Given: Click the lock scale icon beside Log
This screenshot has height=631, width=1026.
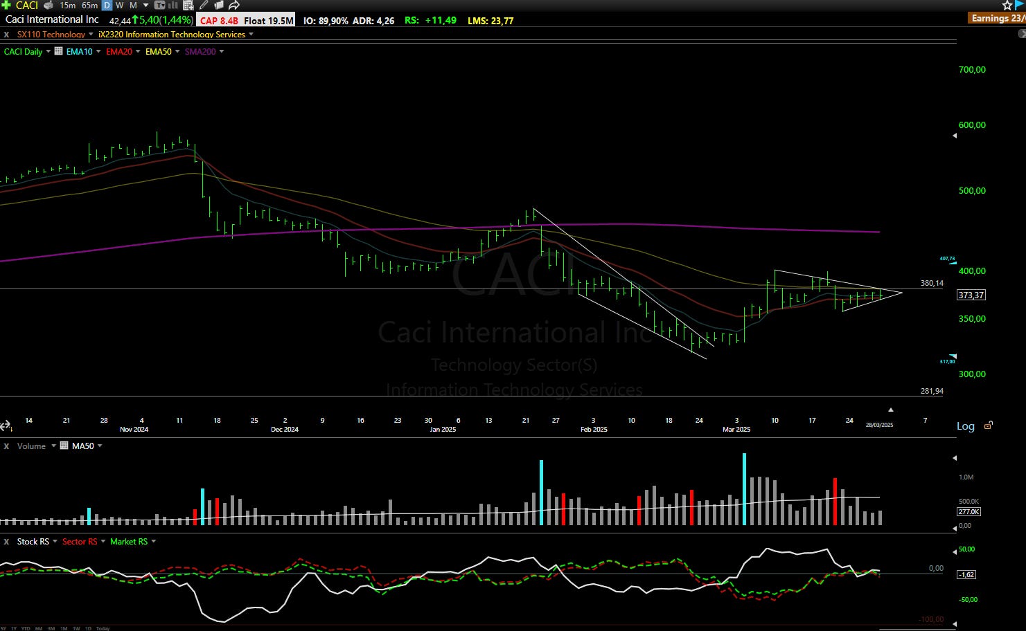Looking at the screenshot, I should point(989,426).
